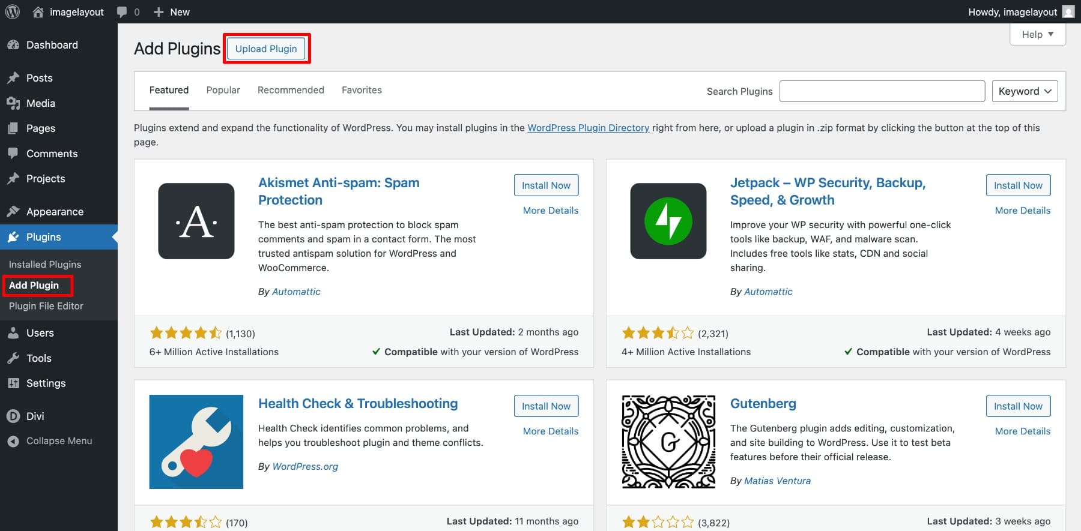This screenshot has height=531, width=1081.
Task: Click the user avatar beside Howdy, imagelayout
Action: pyautogui.click(x=1068, y=11)
